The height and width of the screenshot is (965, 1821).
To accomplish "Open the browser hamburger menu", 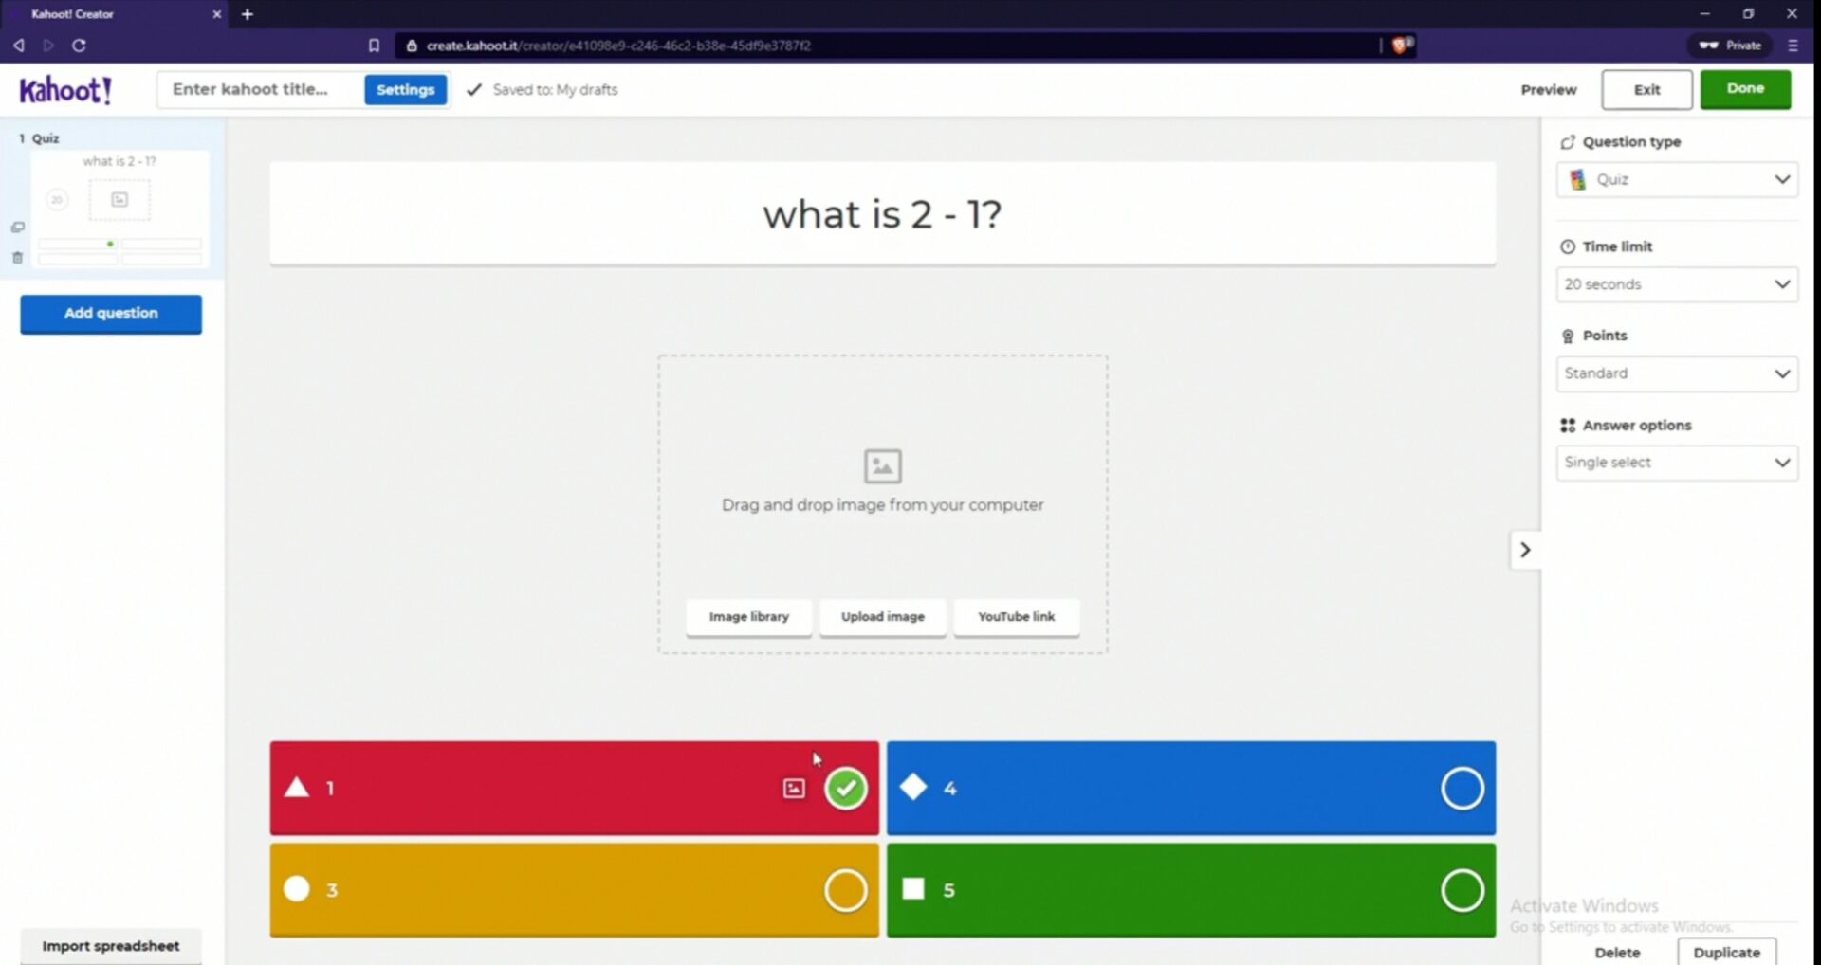I will [x=1793, y=46].
